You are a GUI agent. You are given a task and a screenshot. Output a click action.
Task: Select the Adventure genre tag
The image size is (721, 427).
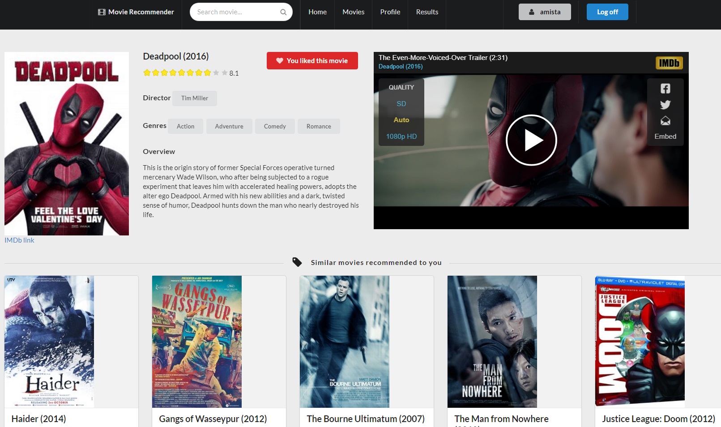(229, 126)
